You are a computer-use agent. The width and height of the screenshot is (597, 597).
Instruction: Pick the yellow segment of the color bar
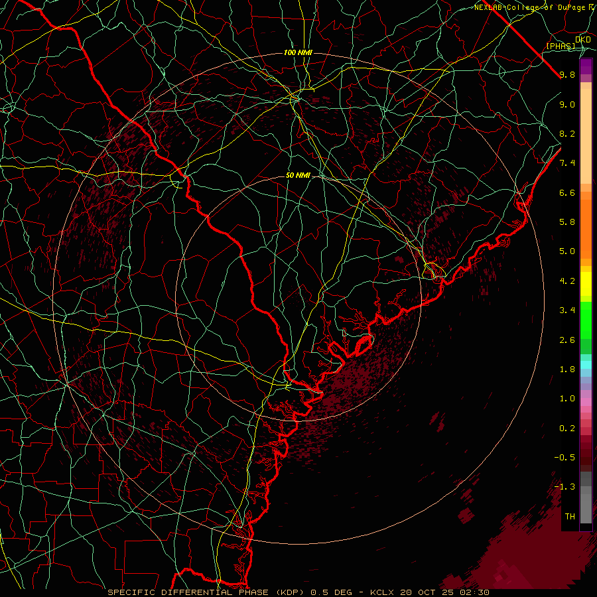click(x=586, y=284)
